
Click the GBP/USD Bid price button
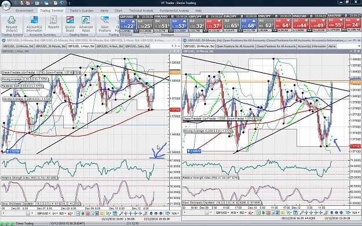(x=127, y=24)
